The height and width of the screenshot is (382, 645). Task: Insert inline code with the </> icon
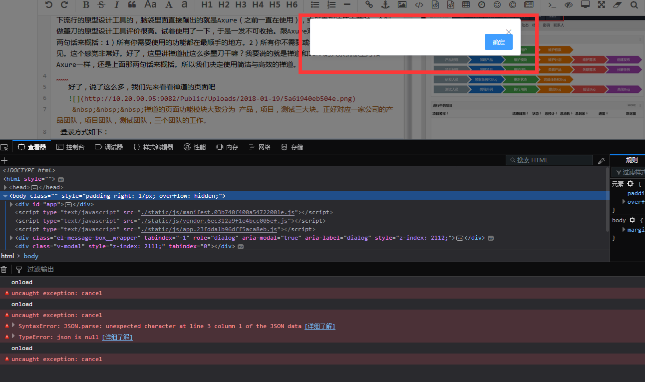(x=419, y=5)
